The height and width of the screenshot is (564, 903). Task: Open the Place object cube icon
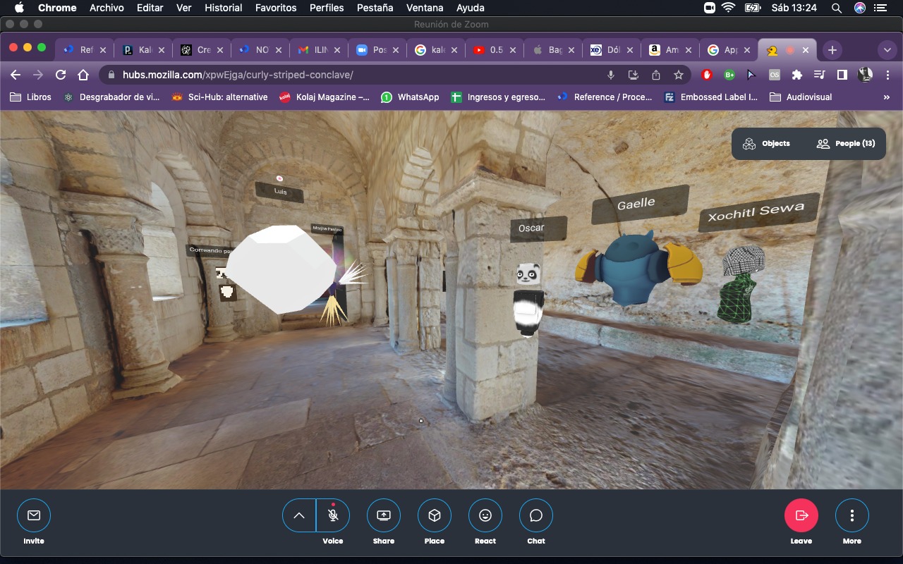(x=434, y=515)
